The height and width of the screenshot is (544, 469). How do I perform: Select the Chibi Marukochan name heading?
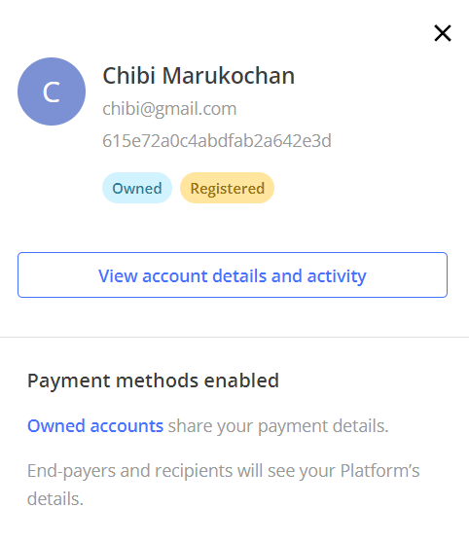[x=198, y=76]
